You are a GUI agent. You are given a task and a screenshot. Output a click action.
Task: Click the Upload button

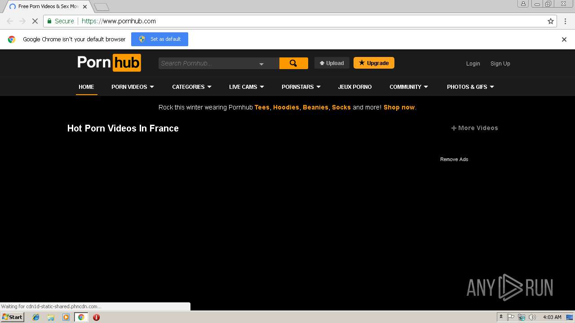[332, 63]
